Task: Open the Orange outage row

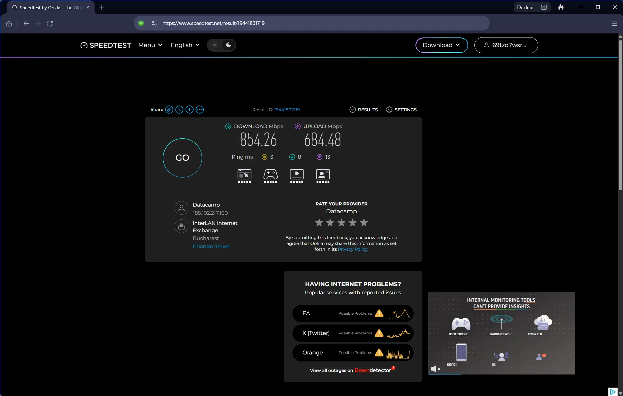Action: (353, 352)
